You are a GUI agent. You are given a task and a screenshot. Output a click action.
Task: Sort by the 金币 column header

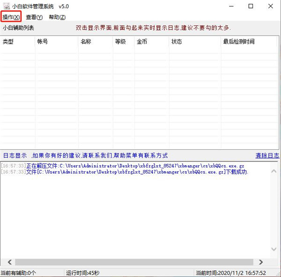(x=151, y=42)
